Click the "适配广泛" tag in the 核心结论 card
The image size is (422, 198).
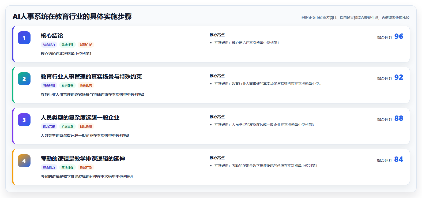tap(86, 45)
